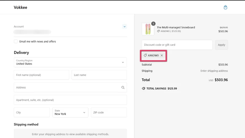The width and height of the screenshot is (245, 138).
Task: Click the ZIP code input field
Action: (x=109, y=112)
